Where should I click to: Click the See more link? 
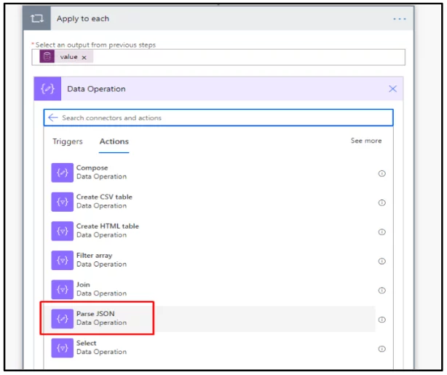click(365, 141)
